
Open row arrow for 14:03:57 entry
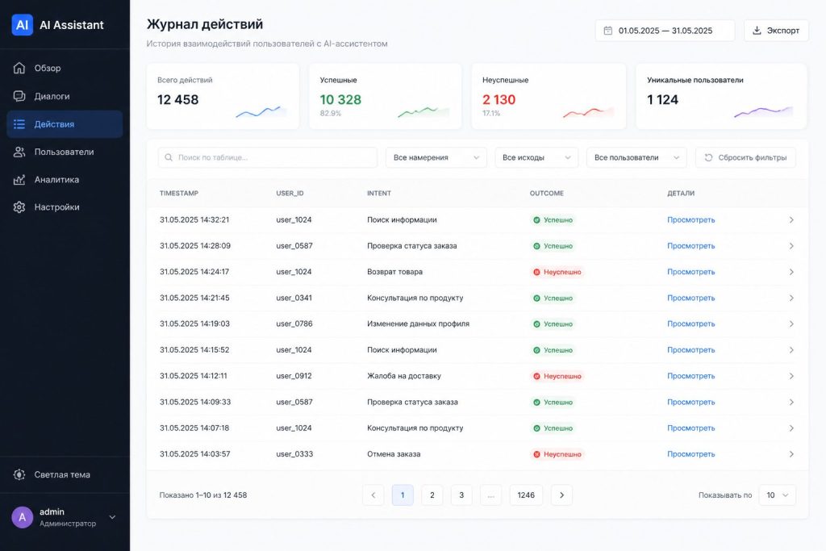(791, 454)
